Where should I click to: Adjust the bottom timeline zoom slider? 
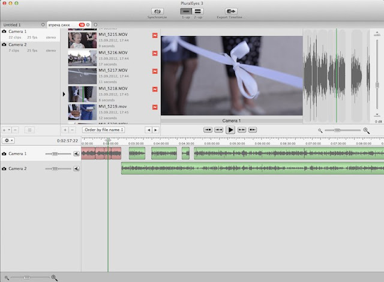(26, 277)
